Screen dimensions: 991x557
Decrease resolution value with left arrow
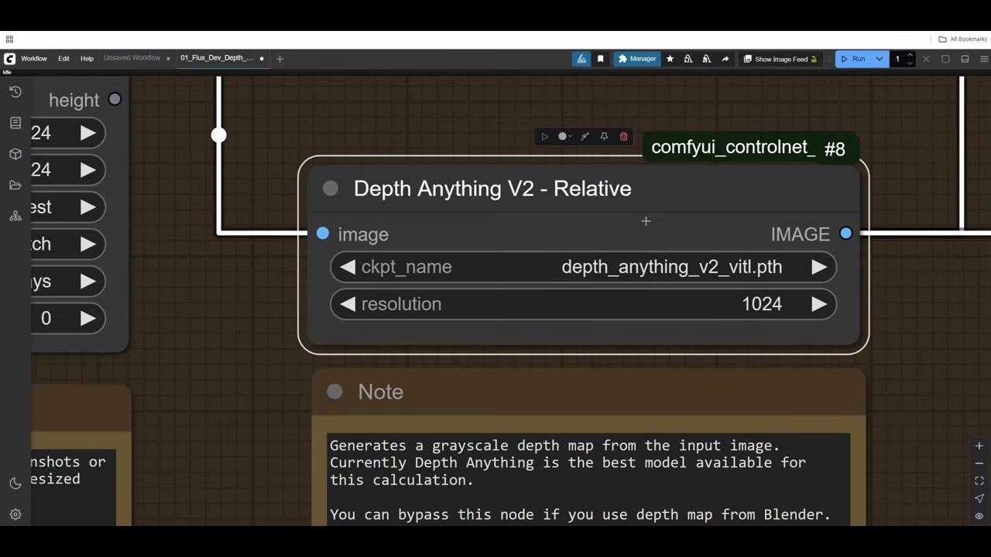coord(348,304)
